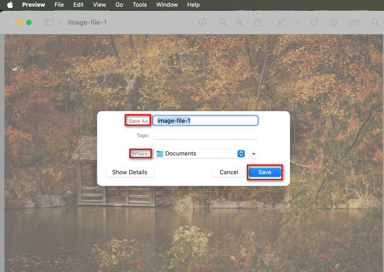Click the Share icon in Preview's toolbar
384x272 pixels.
pyautogui.click(x=258, y=22)
